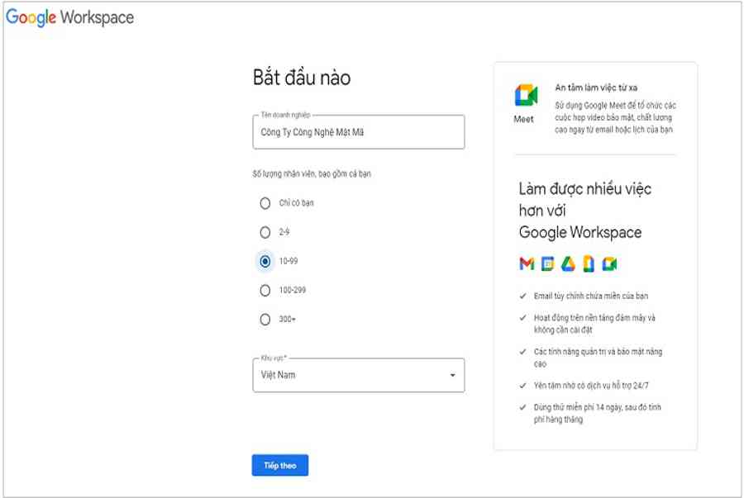Screen dimensions: 744x498
Task: Click the "An tâm làm việc từ xa" title
Action: coord(596,88)
